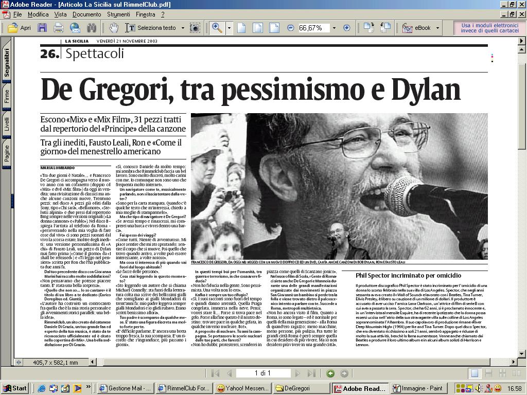Click the vertical scrollbar up arrow
The width and height of the screenshot is (527, 395).
[522, 49]
